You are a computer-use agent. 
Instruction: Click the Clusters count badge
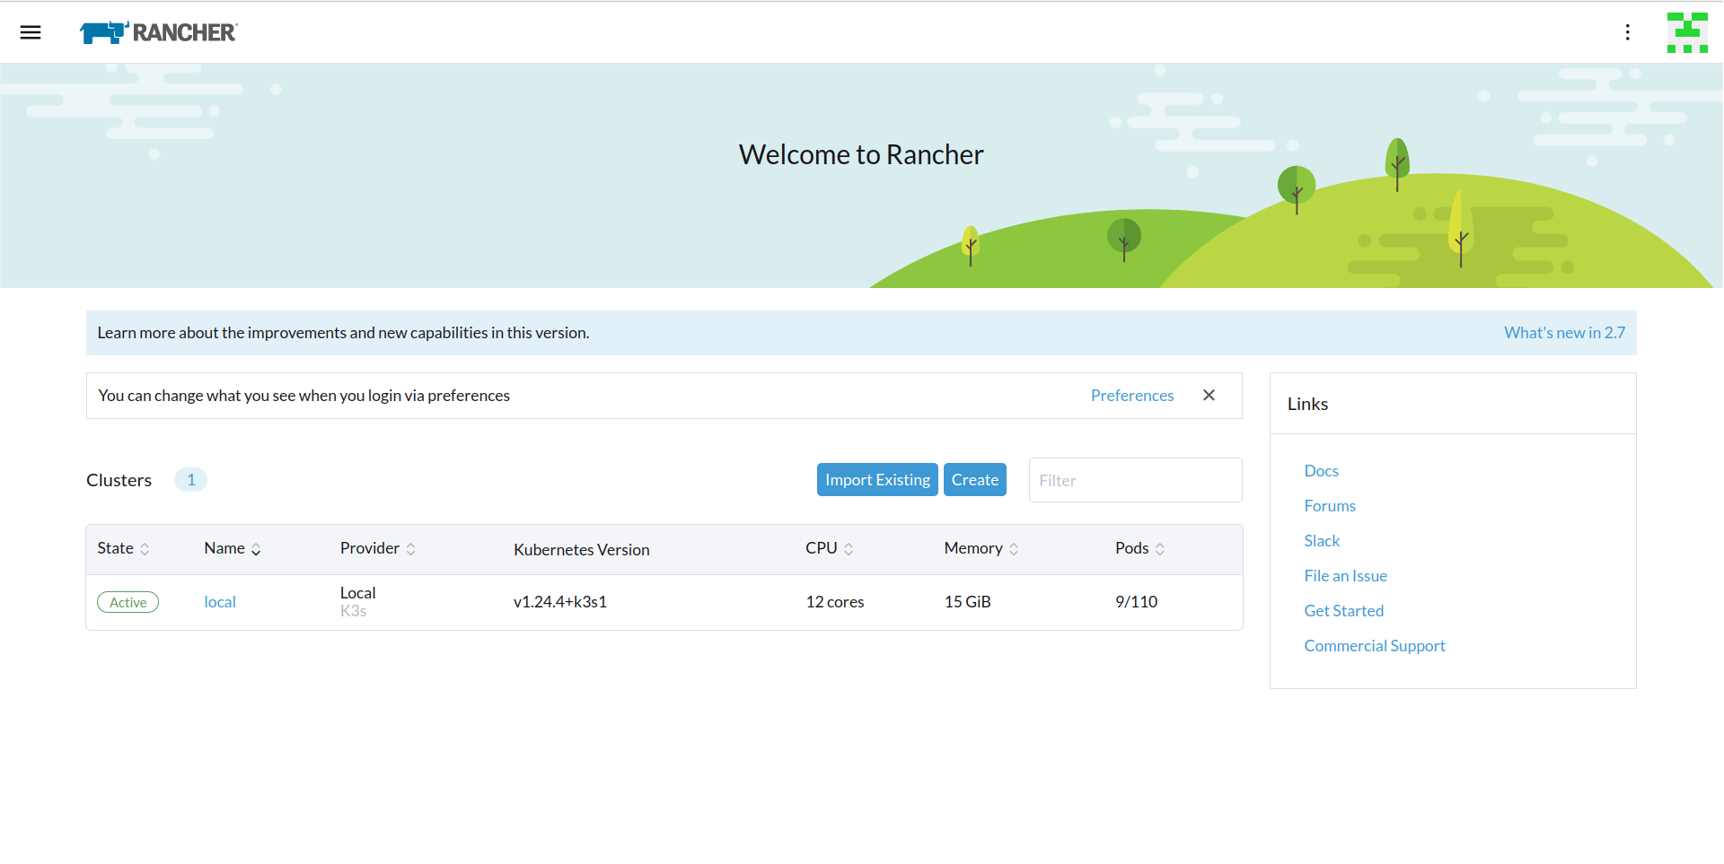point(189,479)
